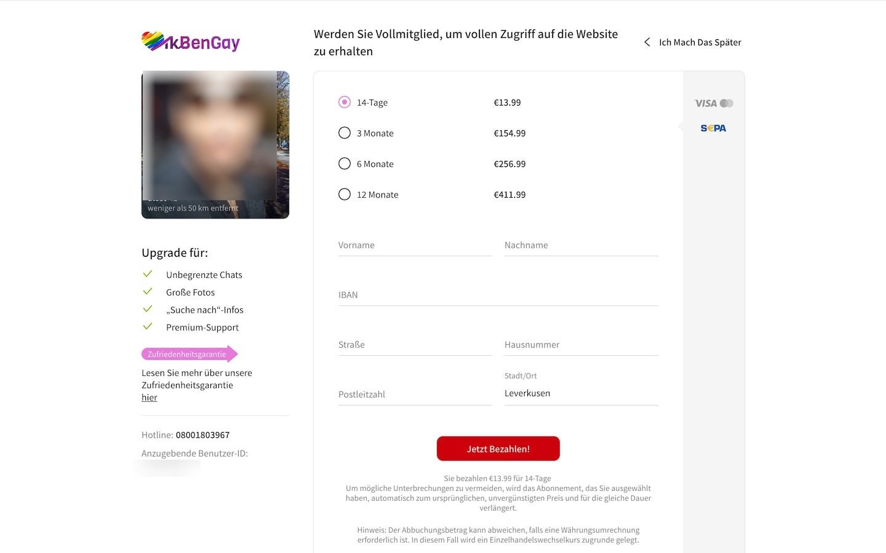Click the Straße input field
886x553 pixels.
415,345
